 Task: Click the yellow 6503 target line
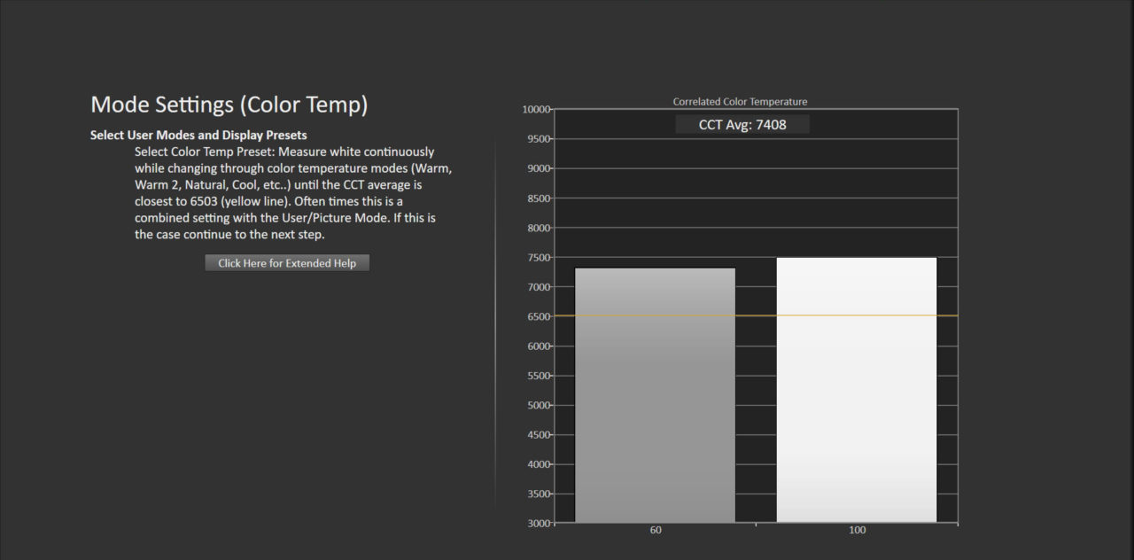click(x=756, y=315)
